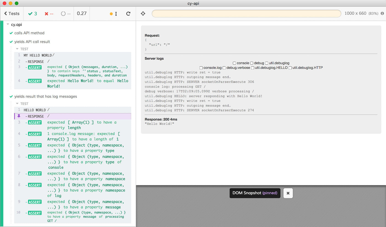Close the pinned DOM Snapshot with X
386x227 pixels.
288,193
